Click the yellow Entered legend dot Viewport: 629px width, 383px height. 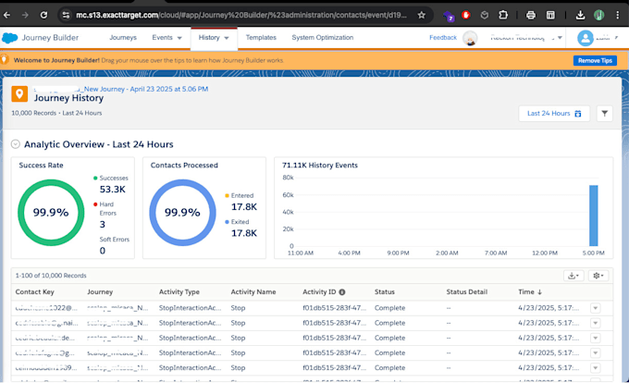tap(227, 196)
